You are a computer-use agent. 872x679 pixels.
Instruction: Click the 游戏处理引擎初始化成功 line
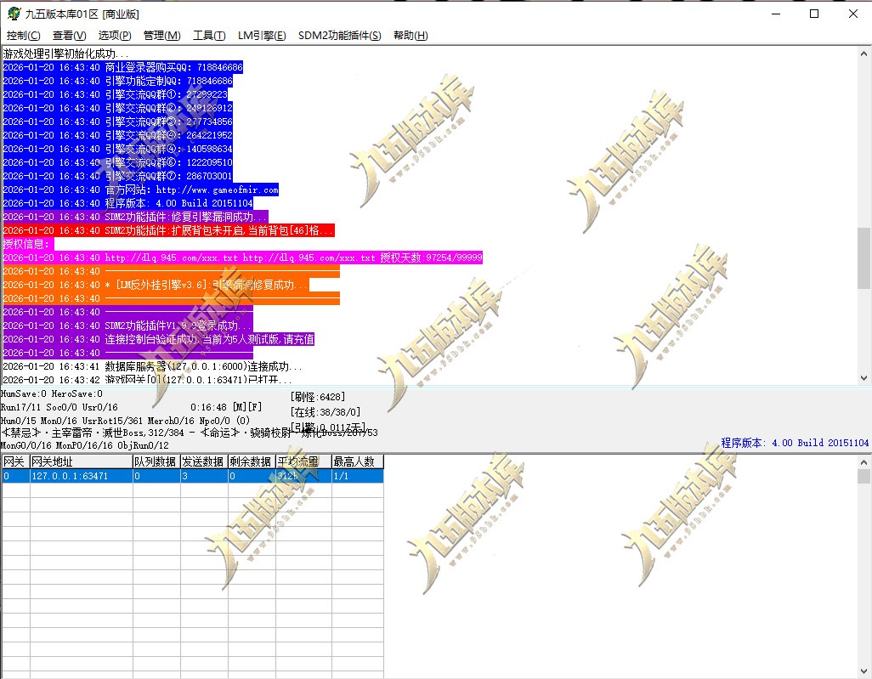(x=65, y=54)
